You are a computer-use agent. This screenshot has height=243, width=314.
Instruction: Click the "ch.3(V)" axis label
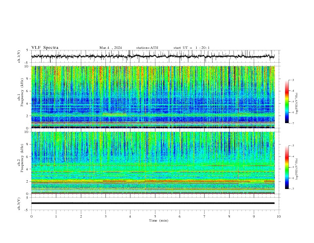click(x=19, y=204)
